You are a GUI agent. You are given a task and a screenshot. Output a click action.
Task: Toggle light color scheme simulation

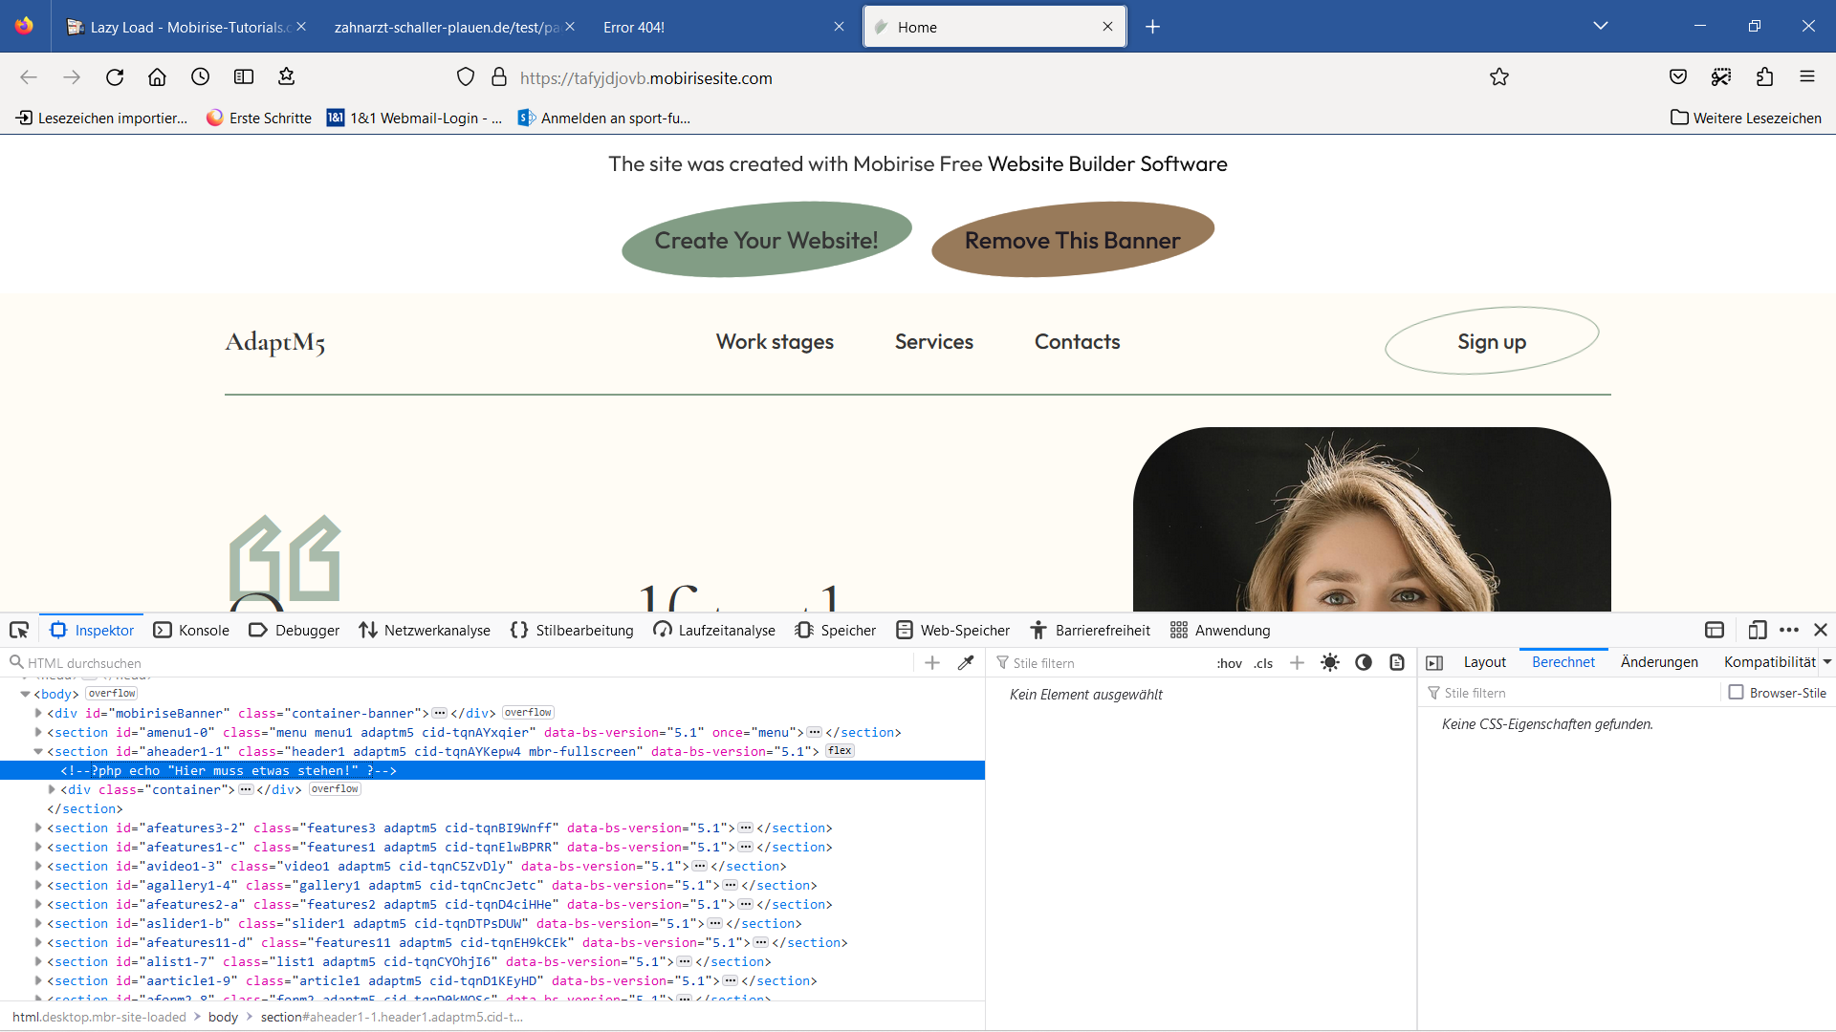tap(1330, 662)
